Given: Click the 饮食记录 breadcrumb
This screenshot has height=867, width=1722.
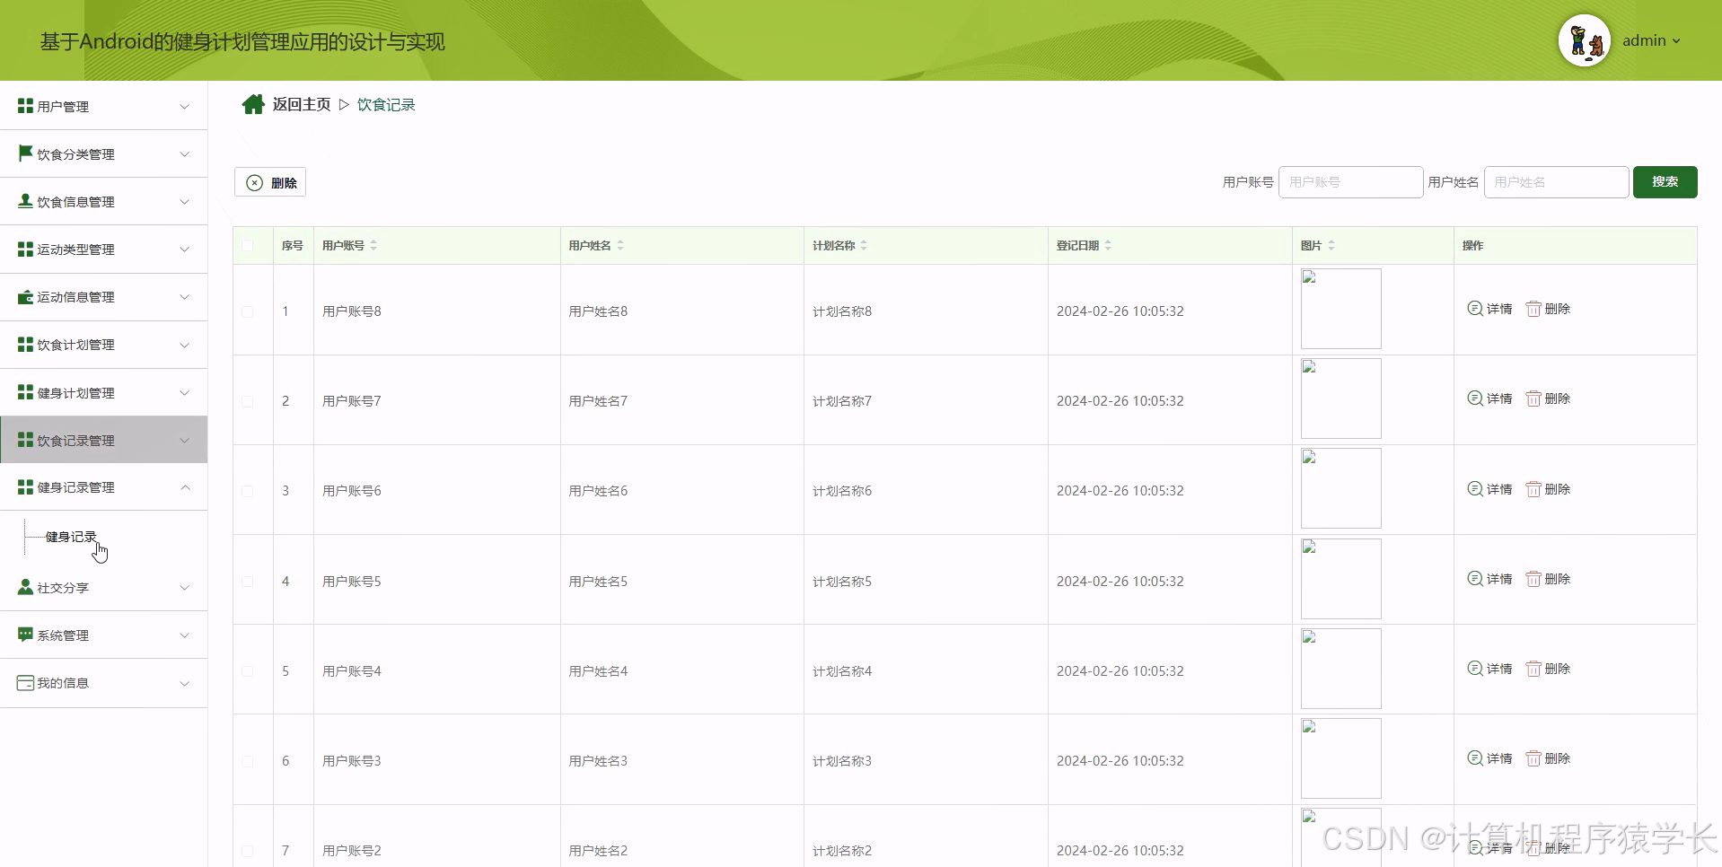Looking at the screenshot, I should [386, 104].
